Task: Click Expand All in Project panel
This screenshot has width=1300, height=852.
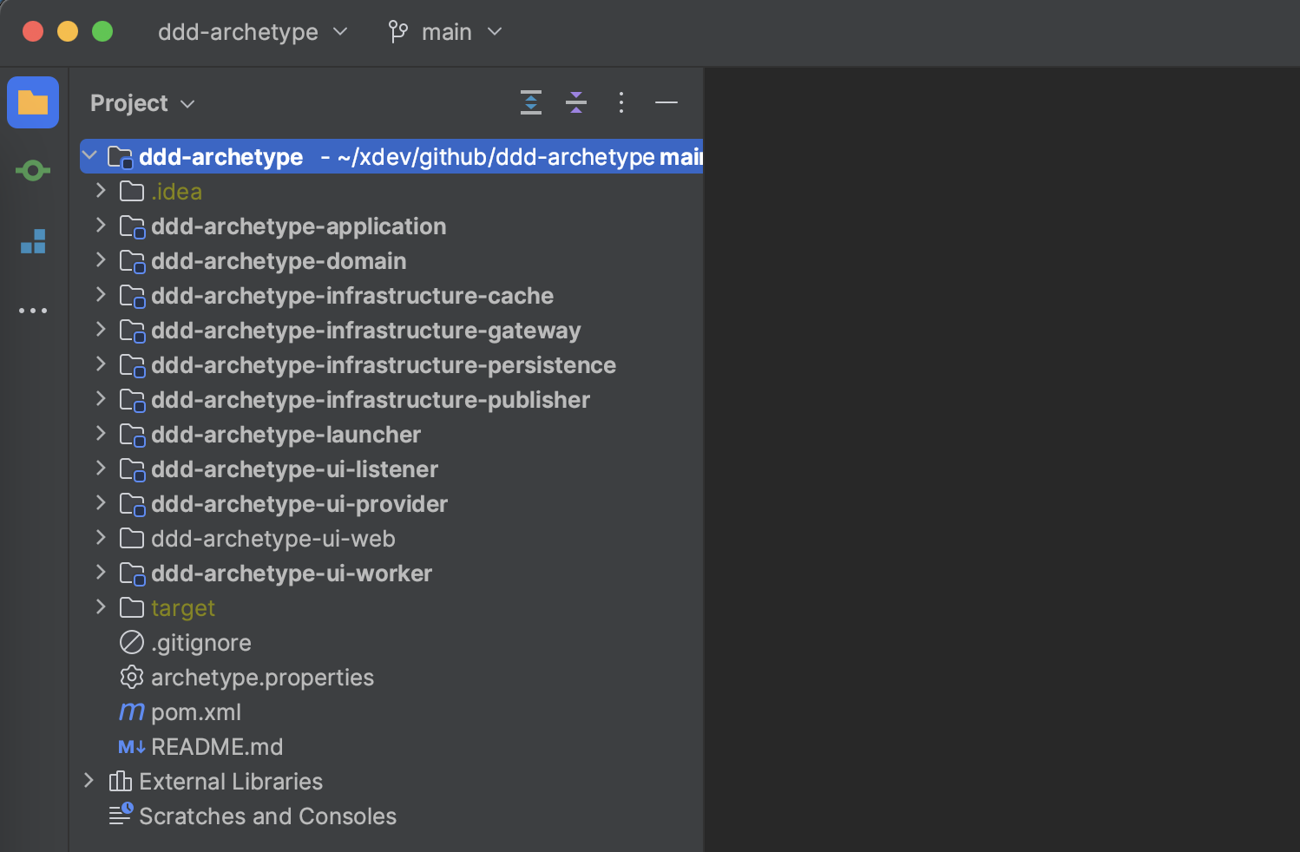Action: pyautogui.click(x=531, y=102)
